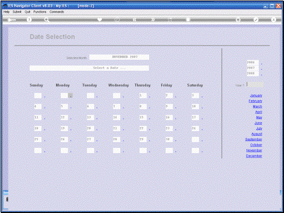Pick date 16 under Friday
Screen dimensions: 284x213
point(169,118)
